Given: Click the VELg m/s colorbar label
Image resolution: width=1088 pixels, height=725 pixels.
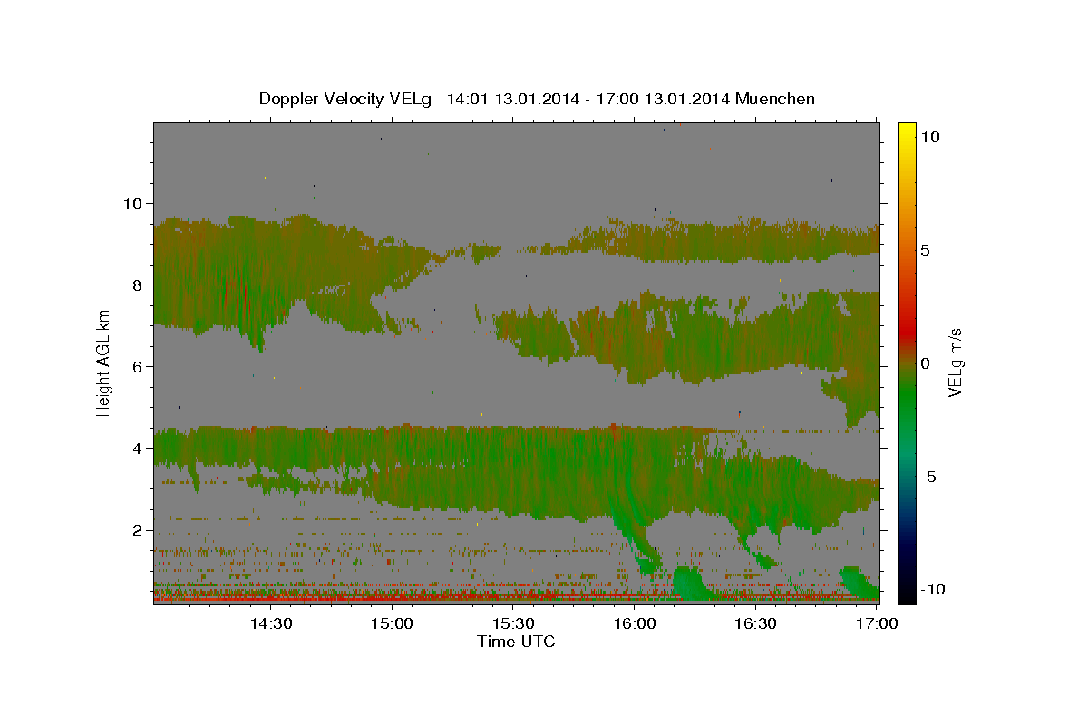Looking at the screenshot, I should pos(955,362).
